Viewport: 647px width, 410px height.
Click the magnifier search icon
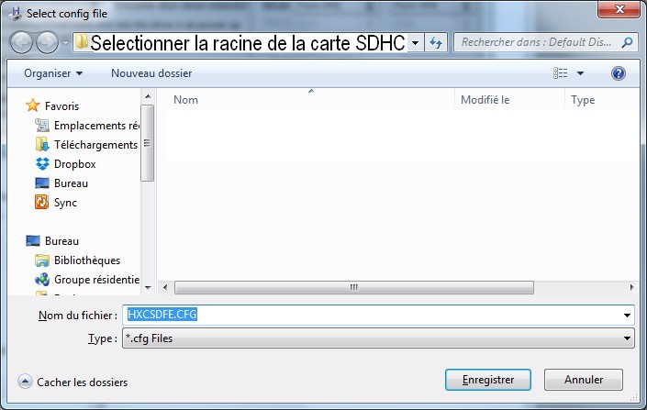[627, 42]
